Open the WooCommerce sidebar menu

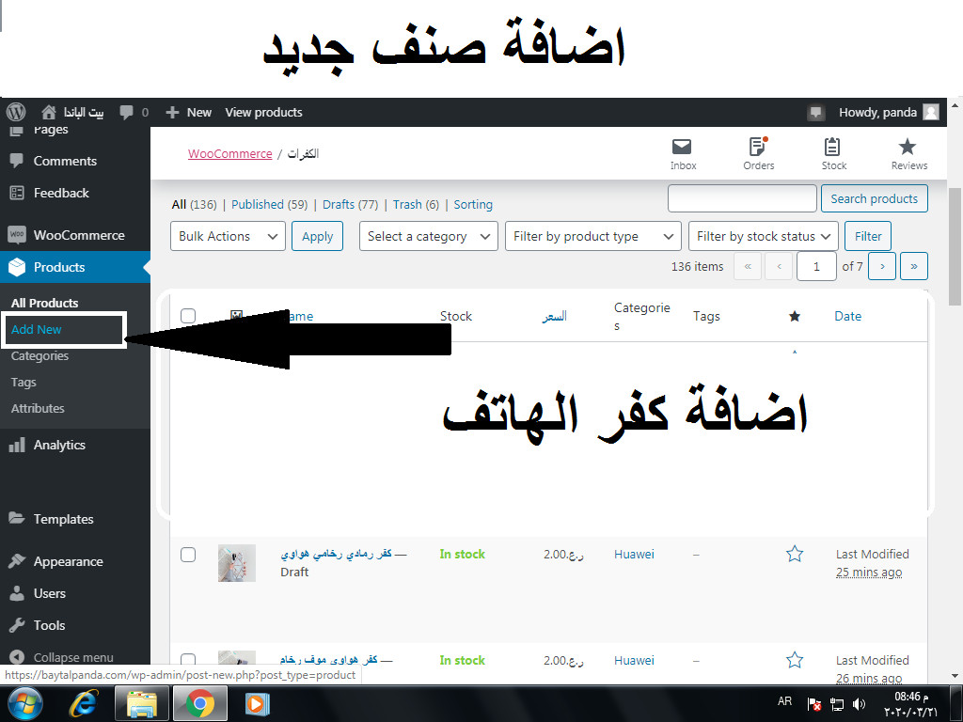click(x=79, y=235)
